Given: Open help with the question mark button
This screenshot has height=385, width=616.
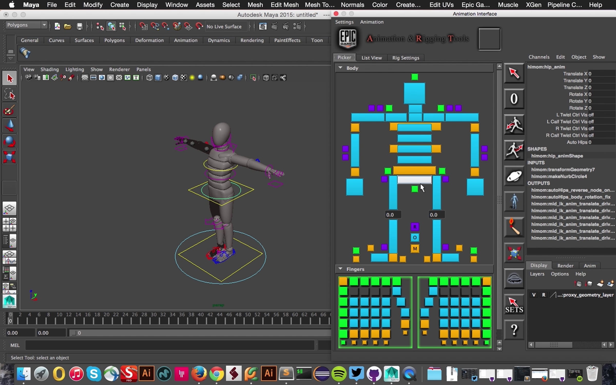Looking at the screenshot, I should (x=514, y=330).
